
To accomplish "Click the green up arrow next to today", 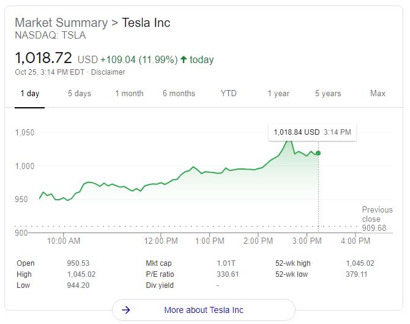I will pos(183,59).
